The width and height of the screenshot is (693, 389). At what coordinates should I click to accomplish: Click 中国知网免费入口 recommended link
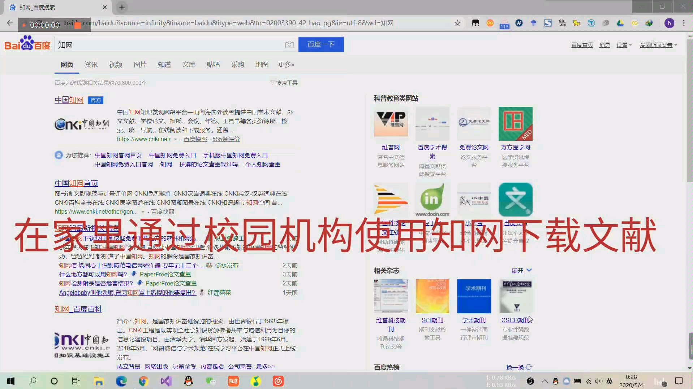172,155
